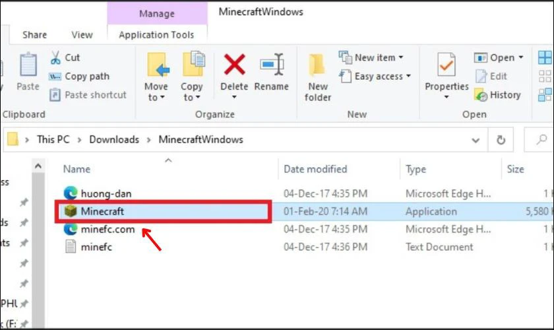Click the Paste clipboard icon
Image resolution: width=554 pixels, height=330 pixels.
point(28,65)
